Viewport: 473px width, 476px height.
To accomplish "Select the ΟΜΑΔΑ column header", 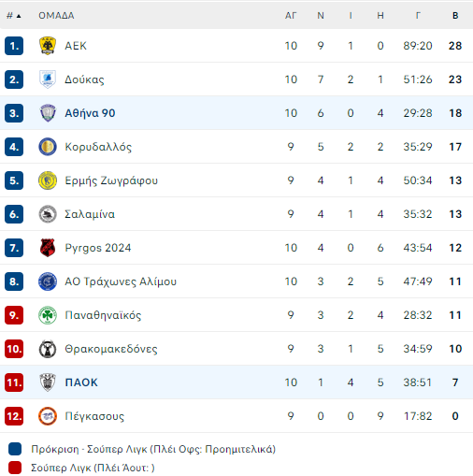I will click(56, 16).
